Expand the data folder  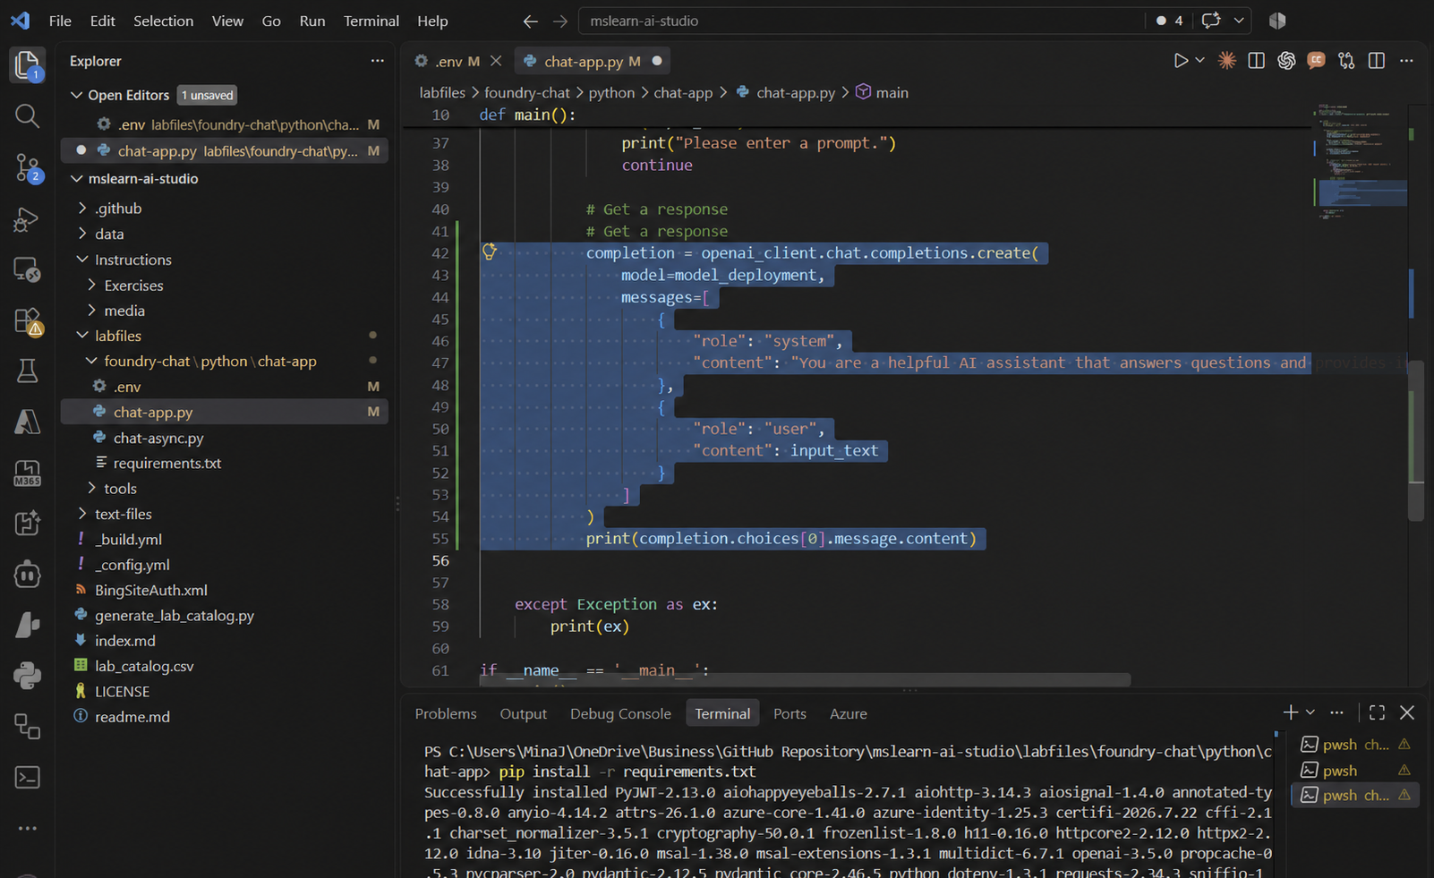pyautogui.click(x=82, y=234)
